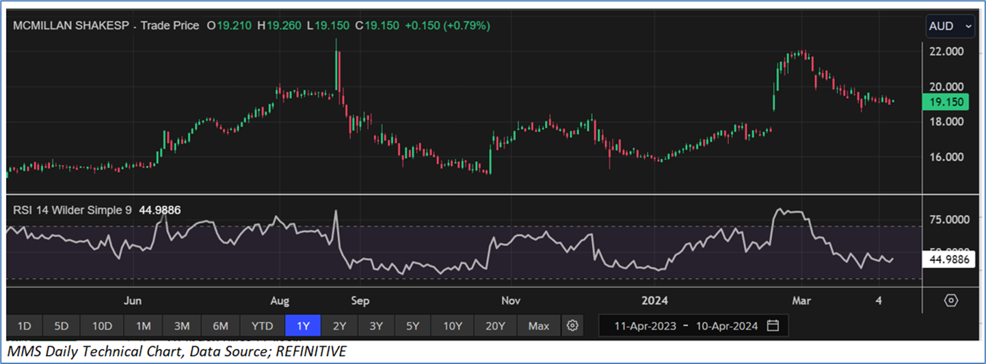The image size is (986, 364).
Task: Select the 1D time range
Action: tap(24, 326)
